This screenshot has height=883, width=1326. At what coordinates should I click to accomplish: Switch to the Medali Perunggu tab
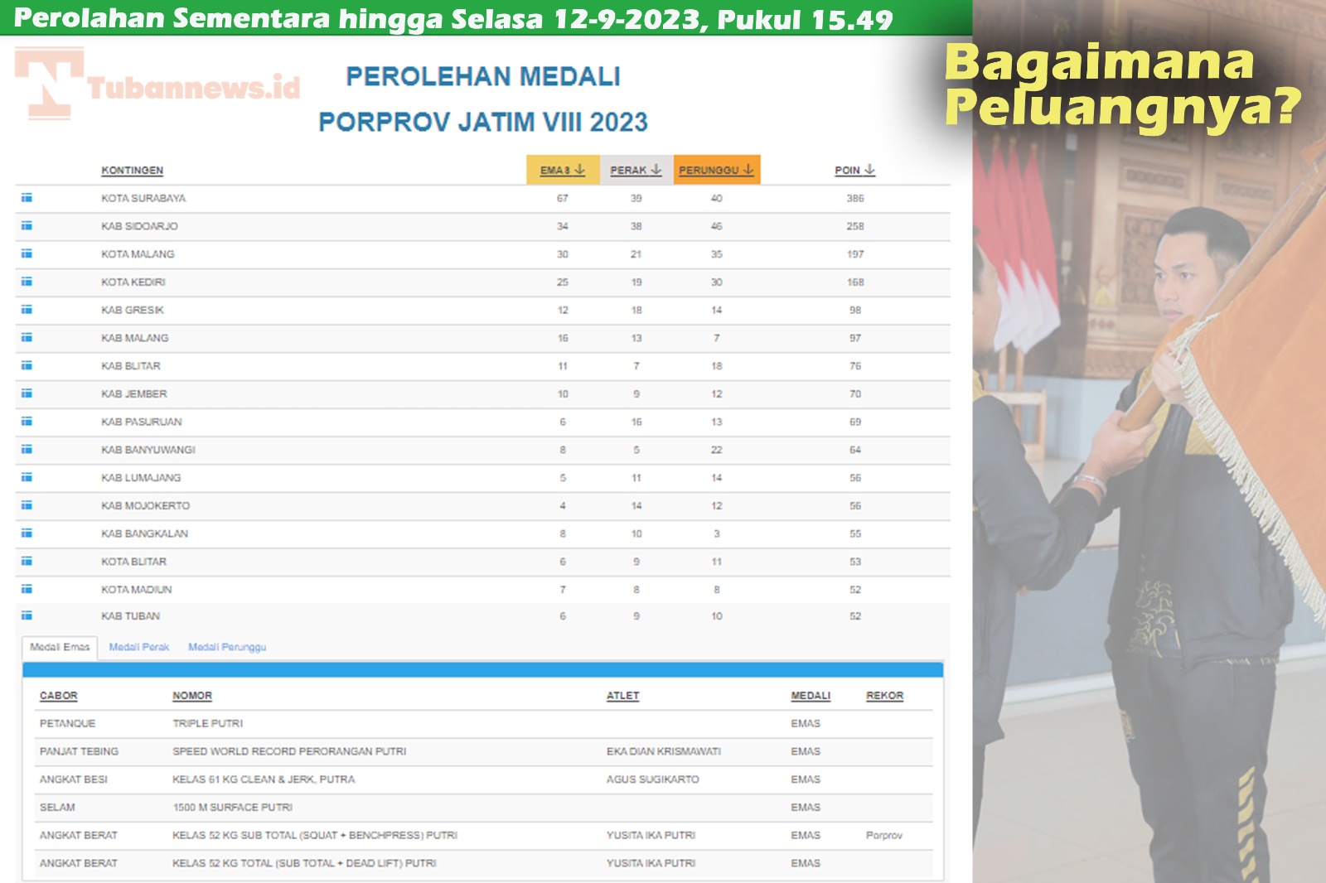pyautogui.click(x=227, y=647)
